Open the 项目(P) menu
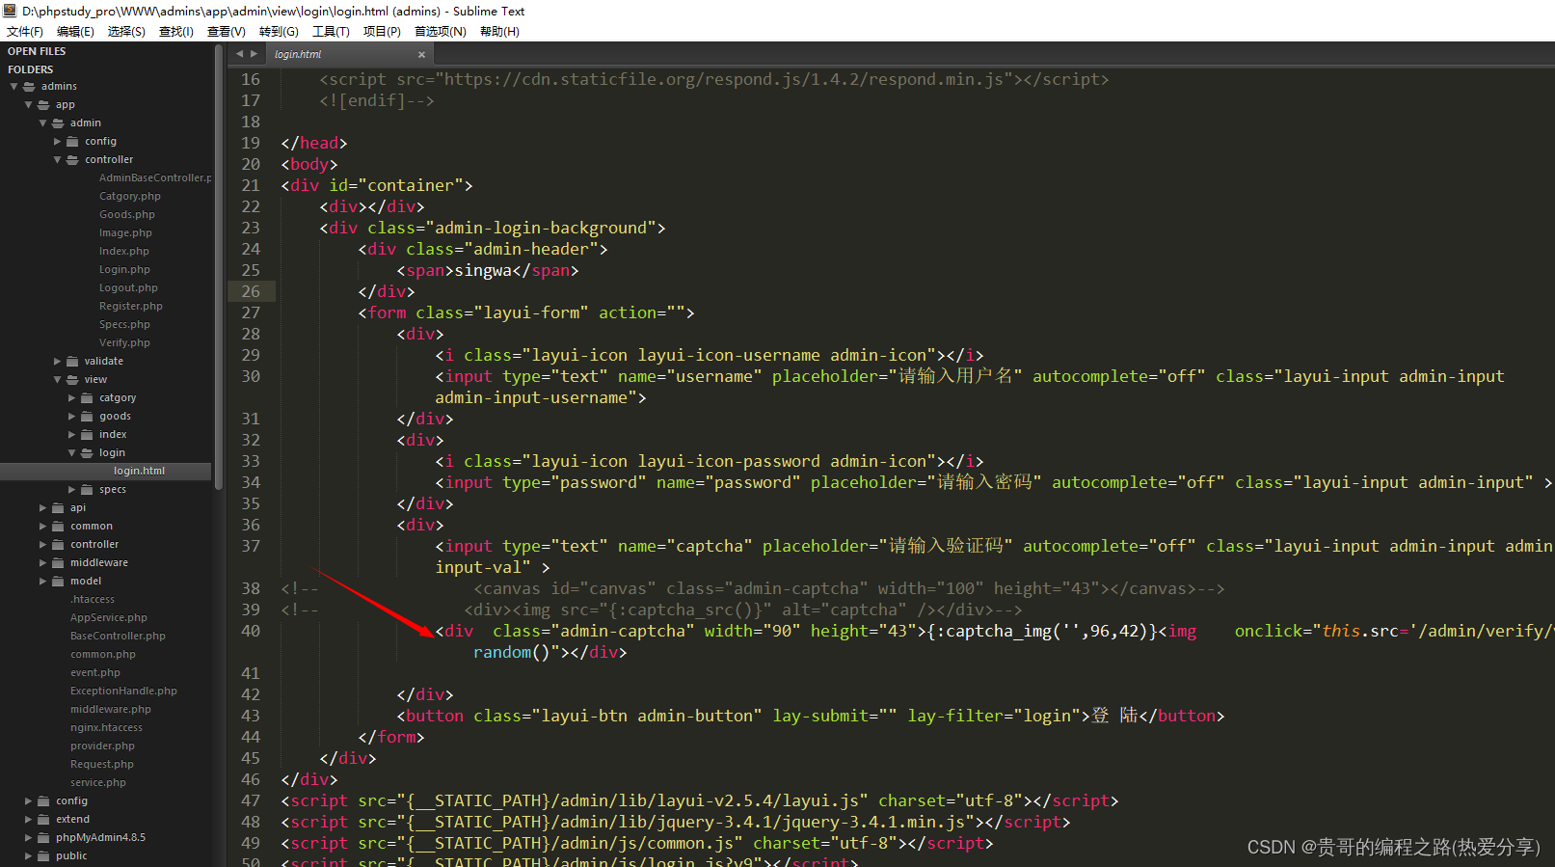The image size is (1555, 867). 382,31
